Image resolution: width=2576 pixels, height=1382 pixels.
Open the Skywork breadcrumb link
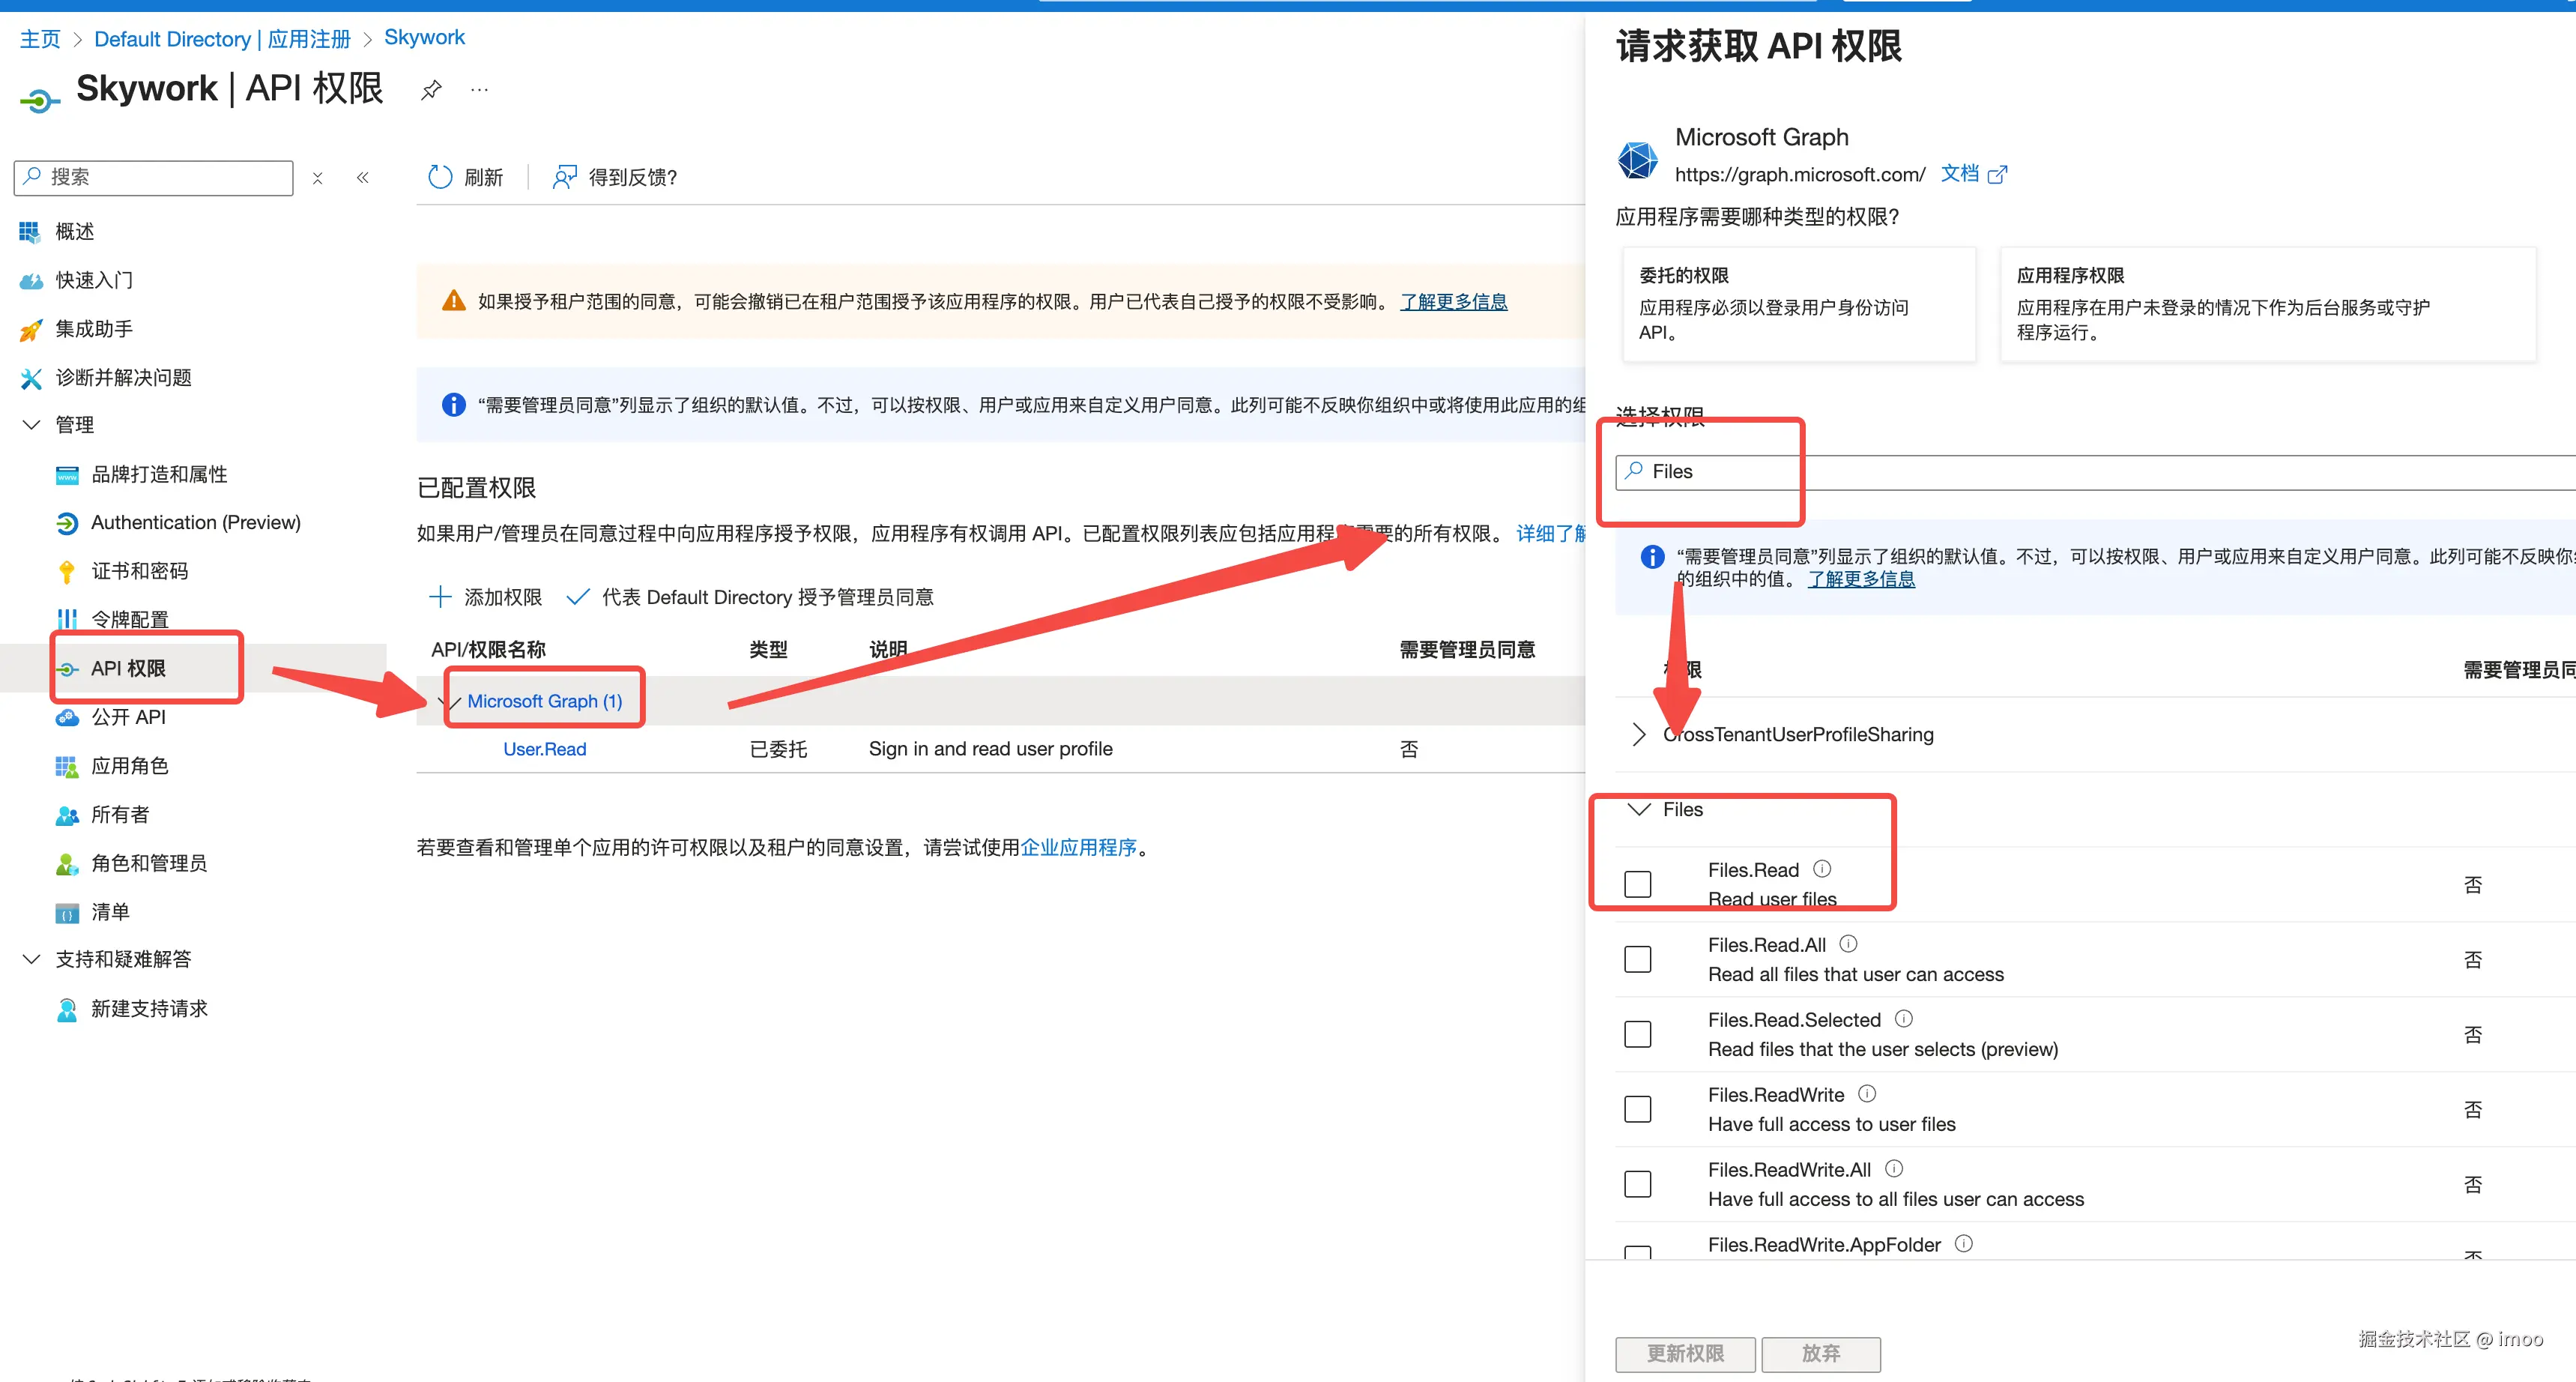(x=425, y=38)
